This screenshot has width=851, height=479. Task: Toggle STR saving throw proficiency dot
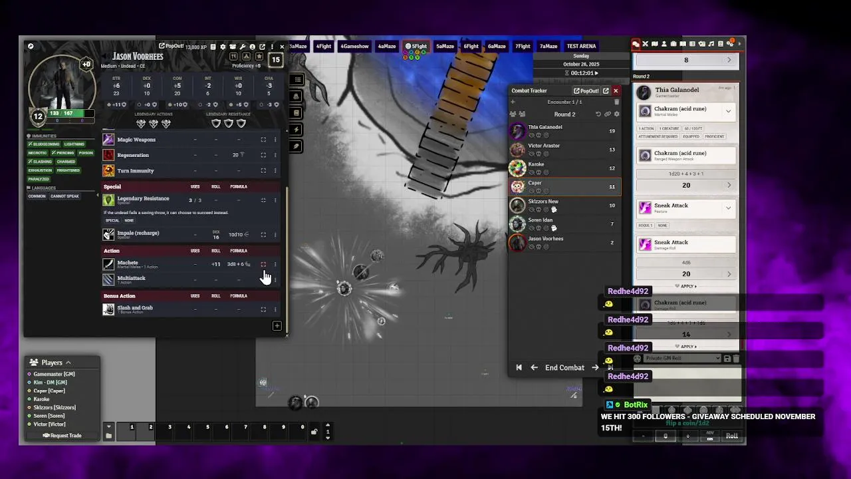pos(109,104)
